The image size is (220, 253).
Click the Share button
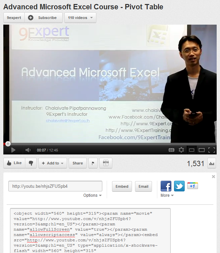point(78,163)
